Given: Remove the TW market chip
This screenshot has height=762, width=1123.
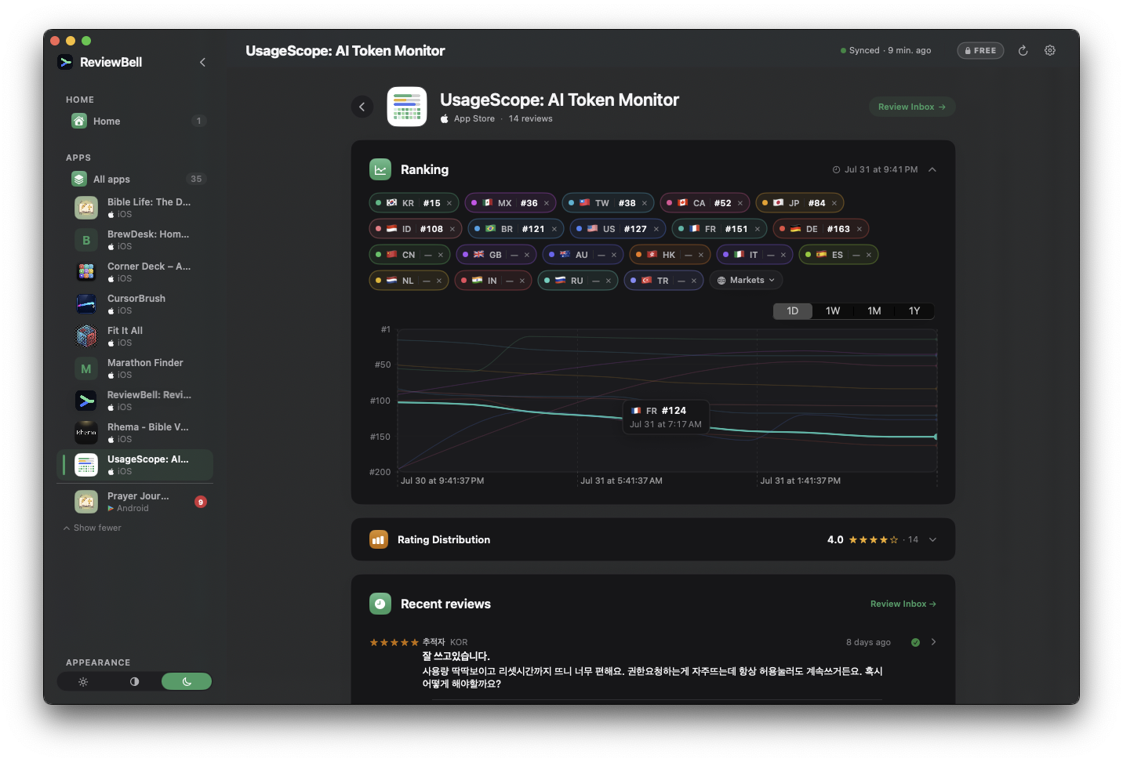Looking at the screenshot, I should pyautogui.click(x=645, y=203).
